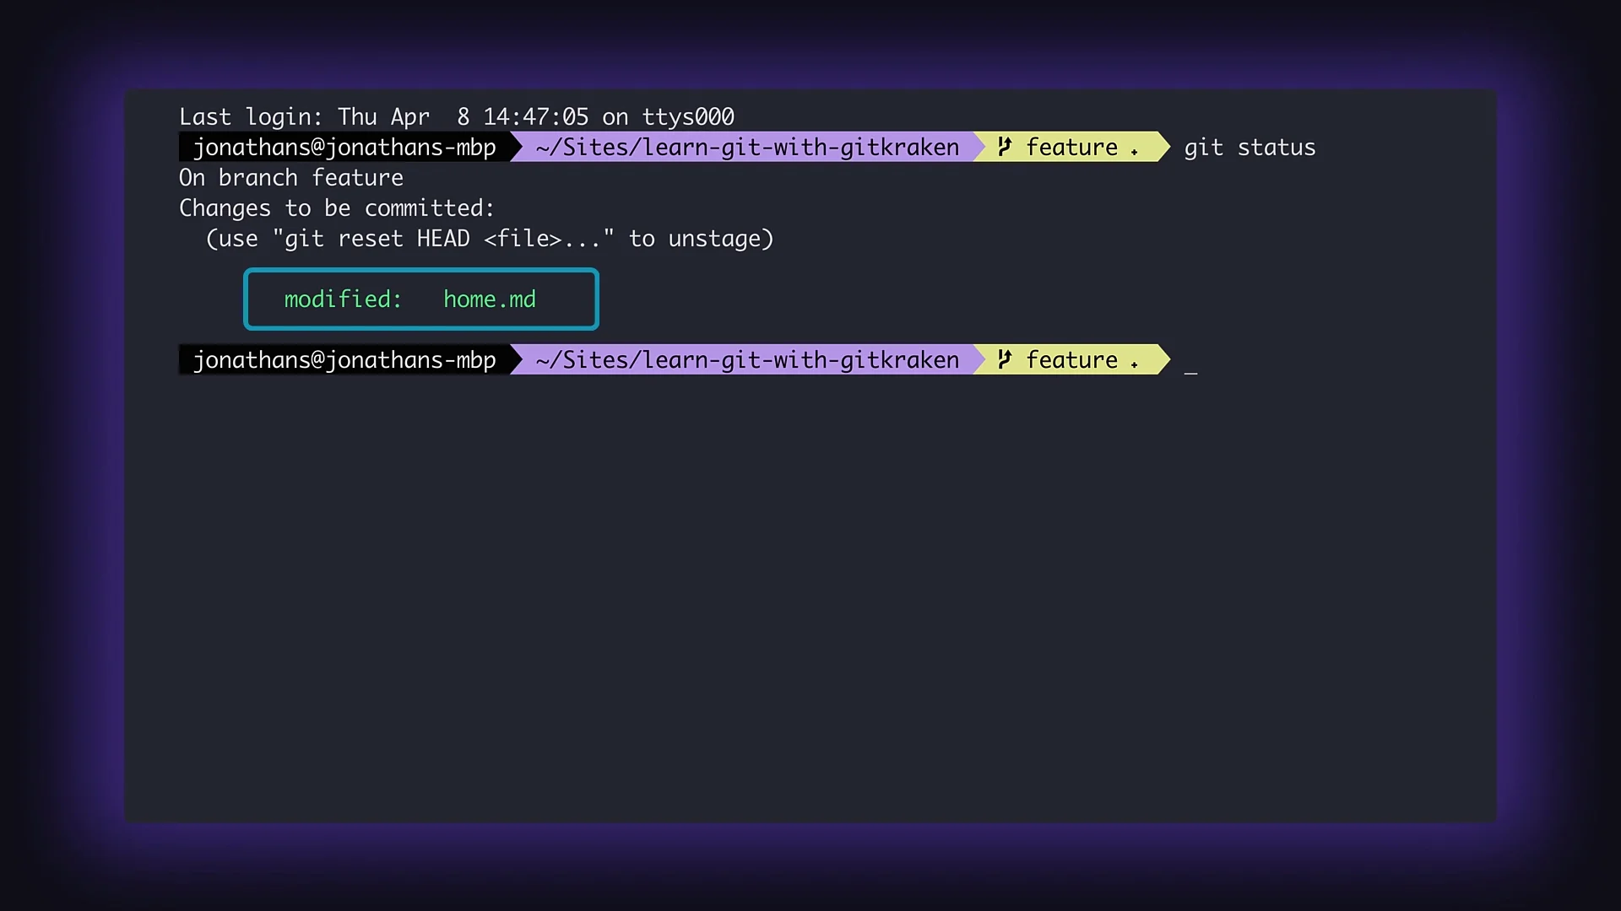
Task: Click the dirty-state dot after feature on the git status line
Action: tap(1134, 153)
